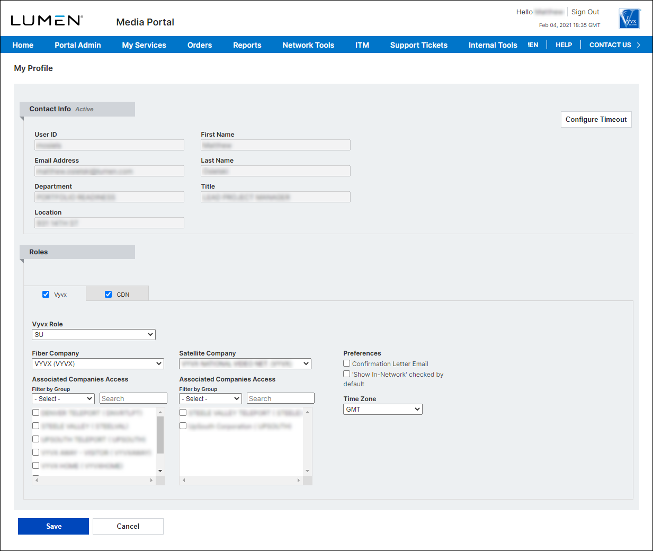Check the first company in the Satellite access list
Image resolution: width=653 pixels, height=551 pixels.
183,413
